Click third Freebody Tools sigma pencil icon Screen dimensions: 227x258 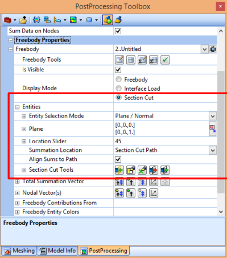(142, 60)
